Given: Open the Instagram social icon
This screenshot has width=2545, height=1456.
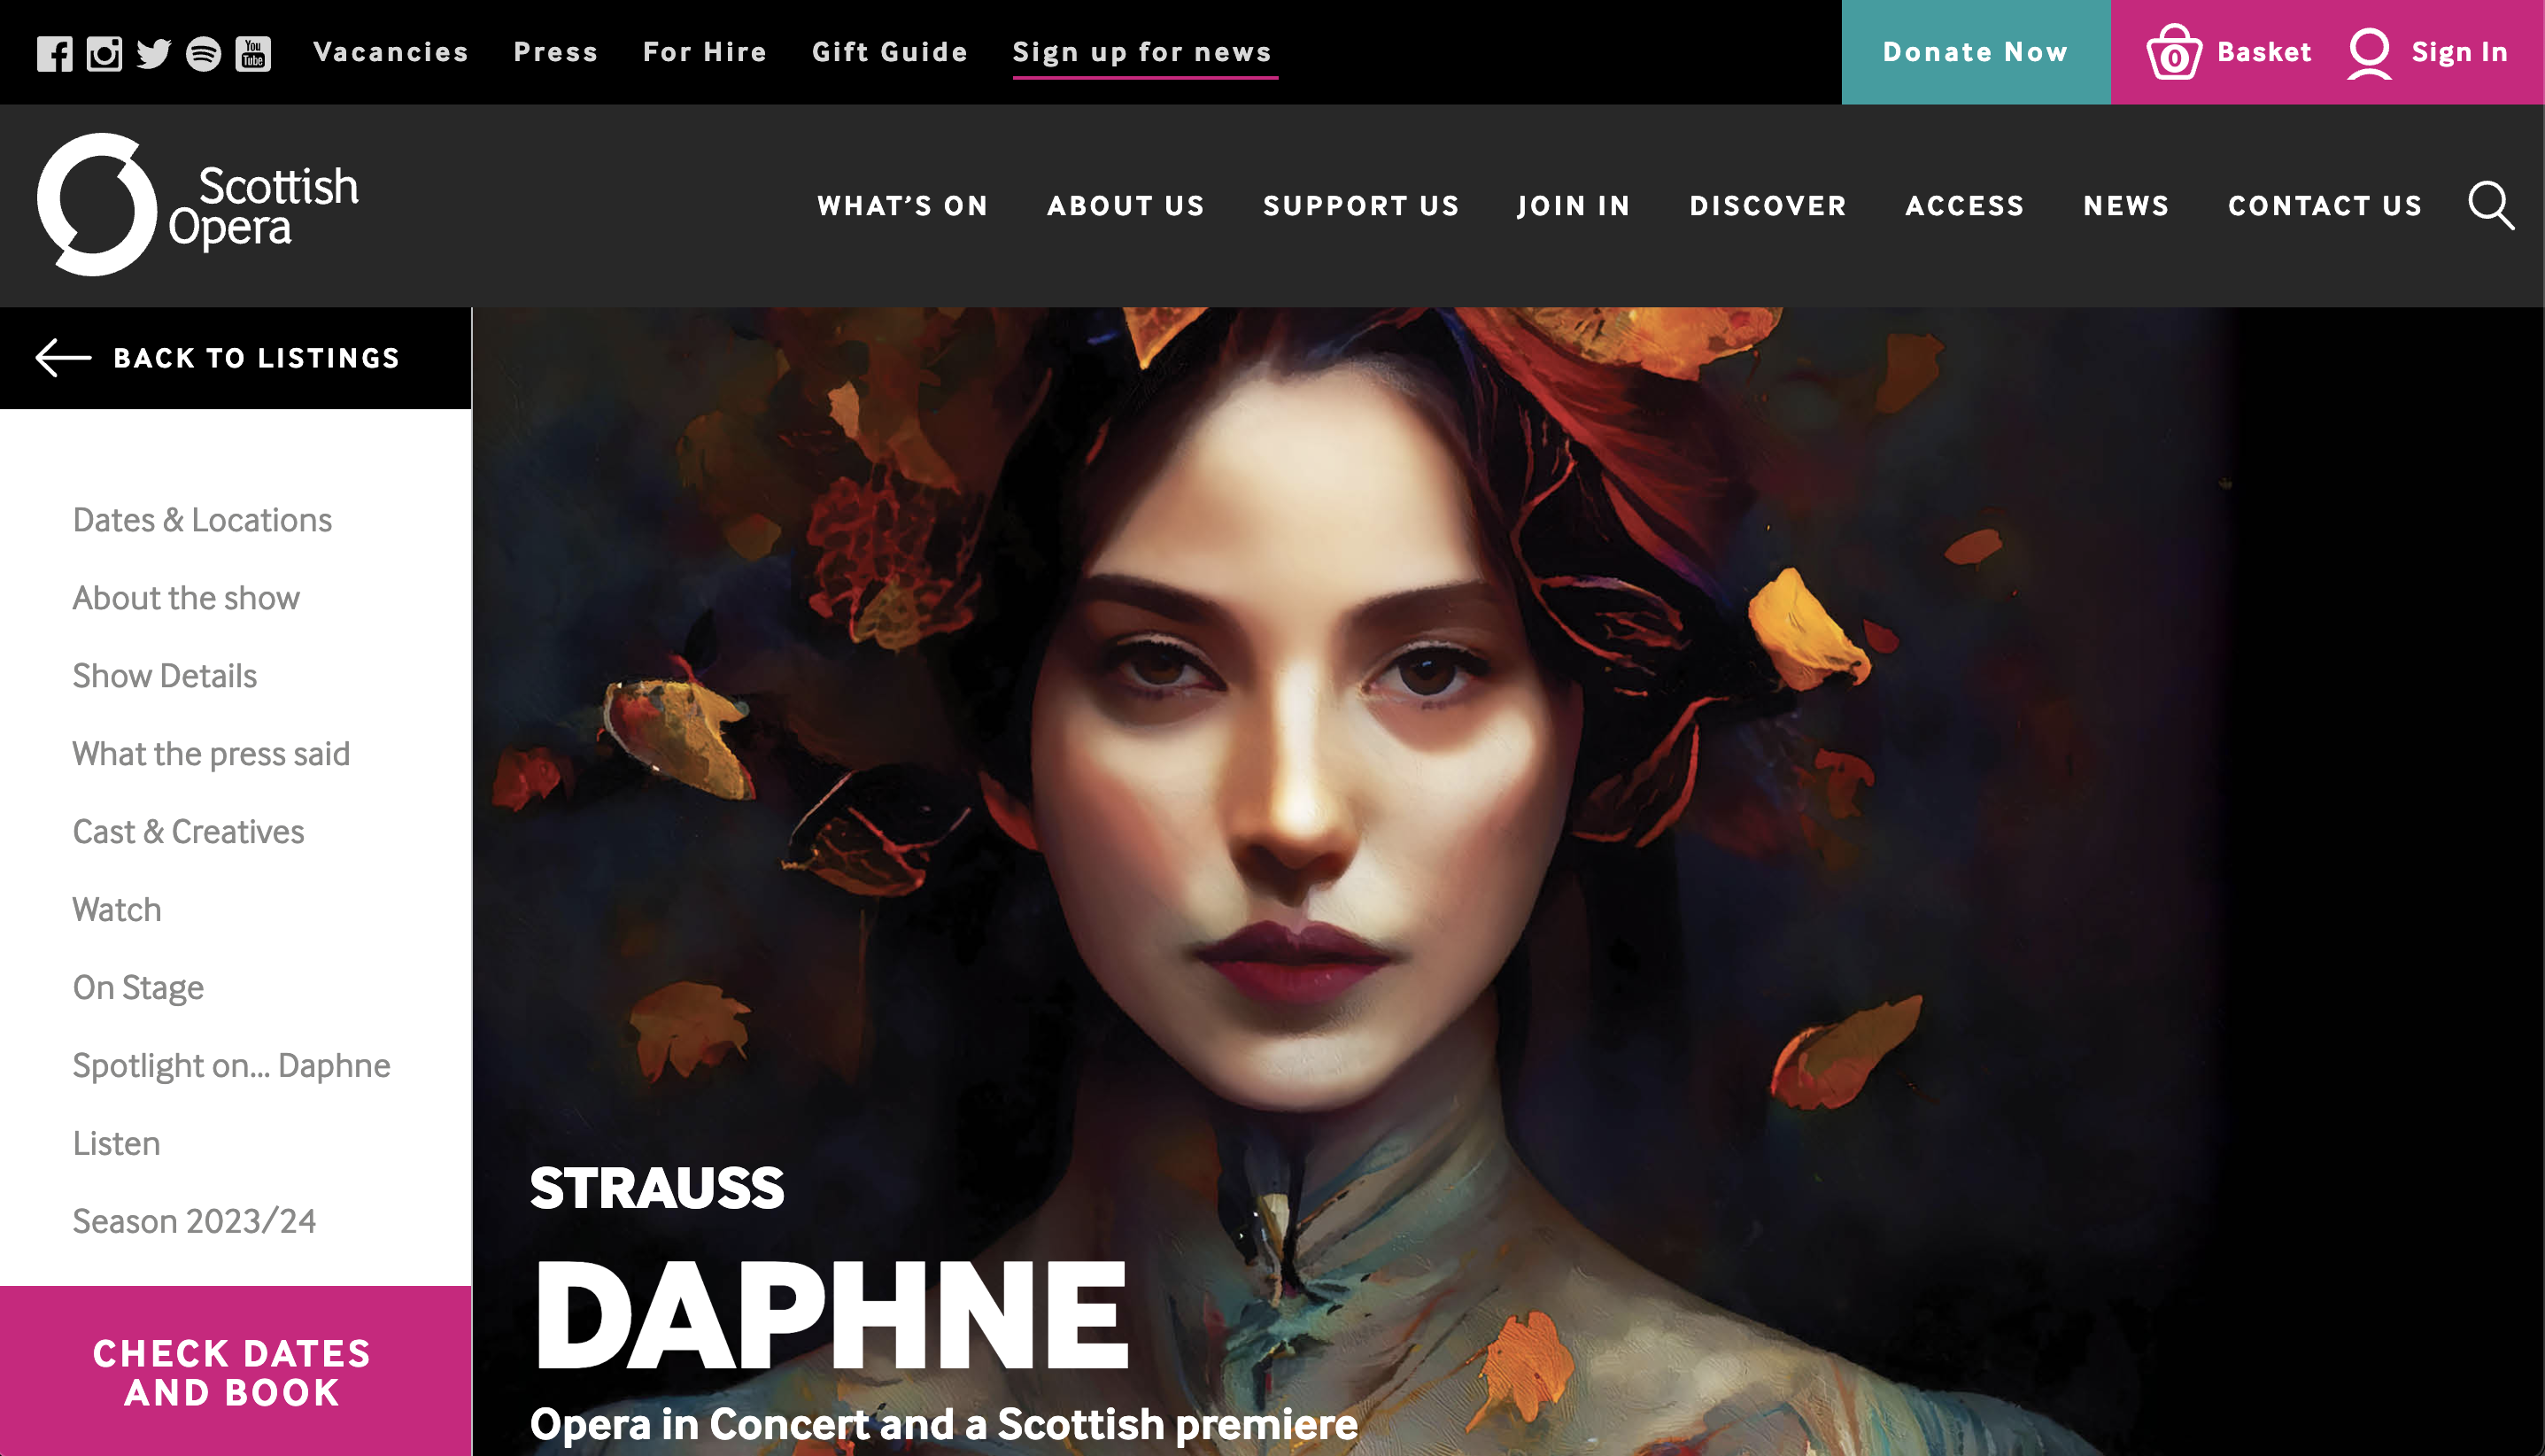Looking at the screenshot, I should point(104,53).
